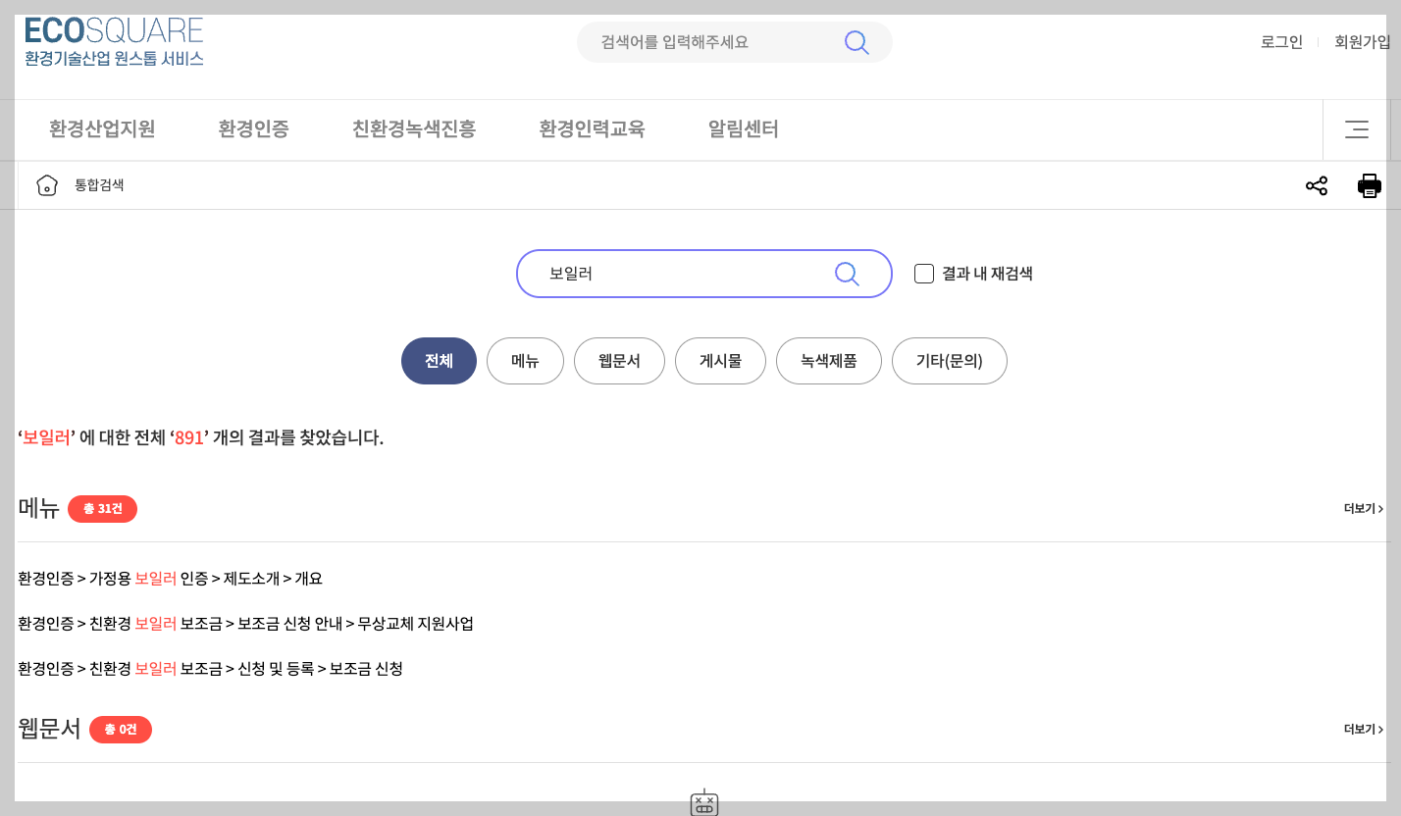Click the share icon above search results
The image size is (1401, 816).
(1316, 185)
